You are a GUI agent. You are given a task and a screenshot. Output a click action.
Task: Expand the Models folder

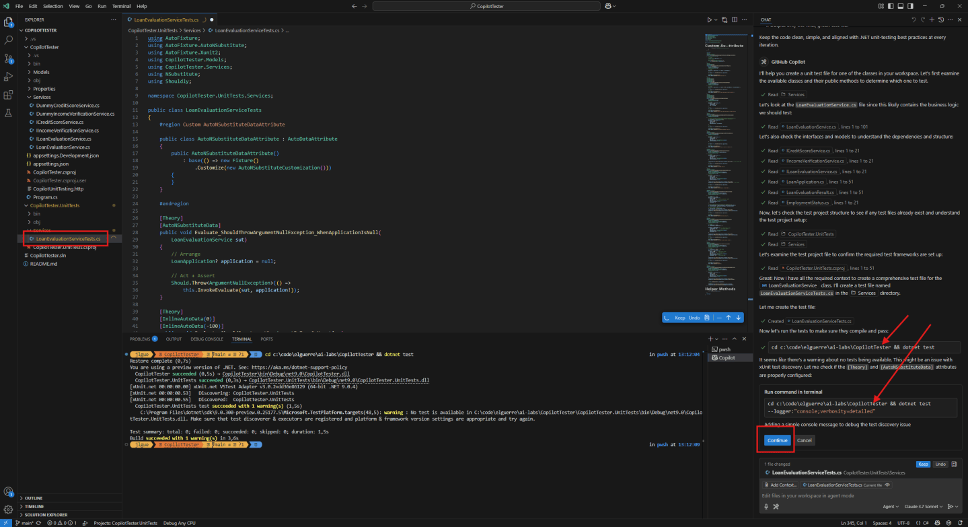coord(42,72)
